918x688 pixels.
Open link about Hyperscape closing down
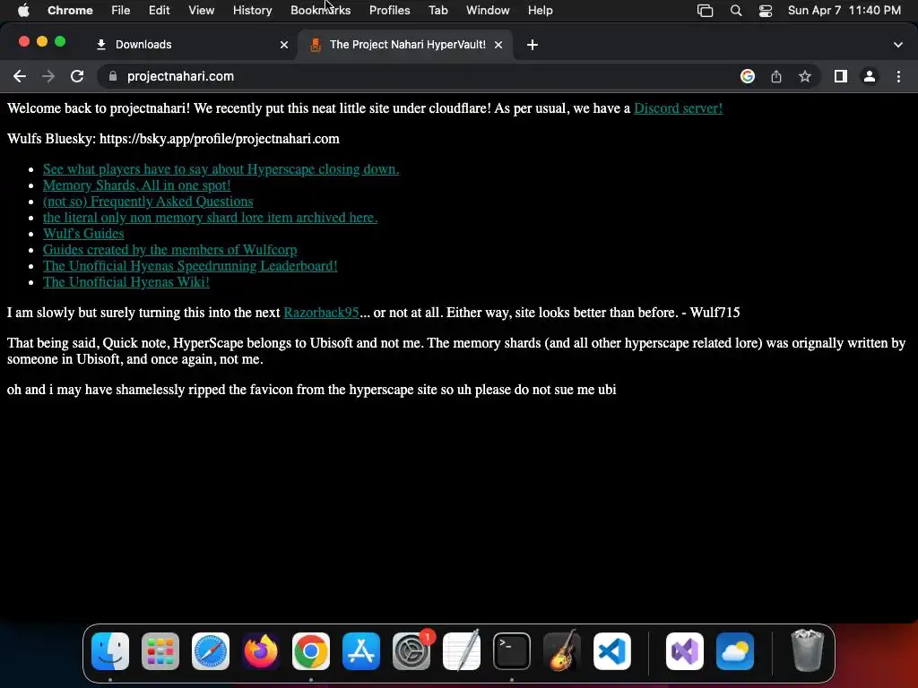(221, 169)
